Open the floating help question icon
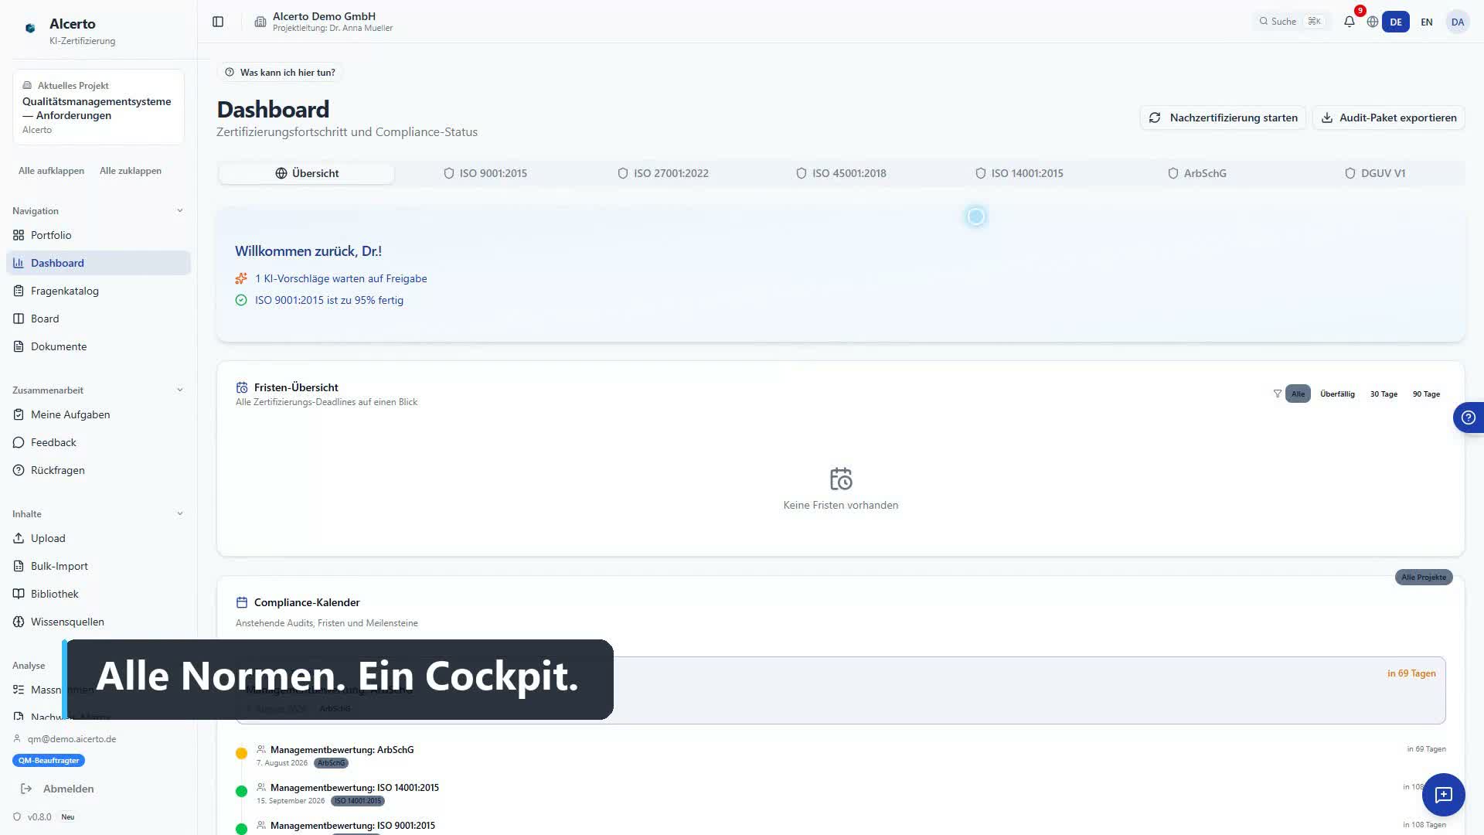 click(1469, 417)
